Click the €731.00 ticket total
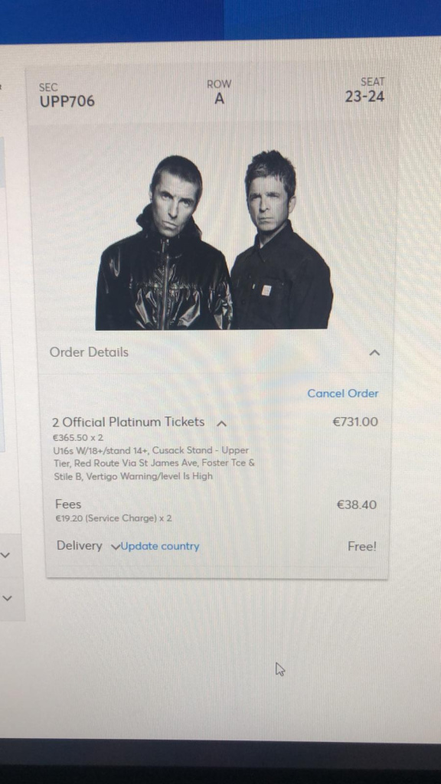This screenshot has height=784, width=441. coord(355,422)
